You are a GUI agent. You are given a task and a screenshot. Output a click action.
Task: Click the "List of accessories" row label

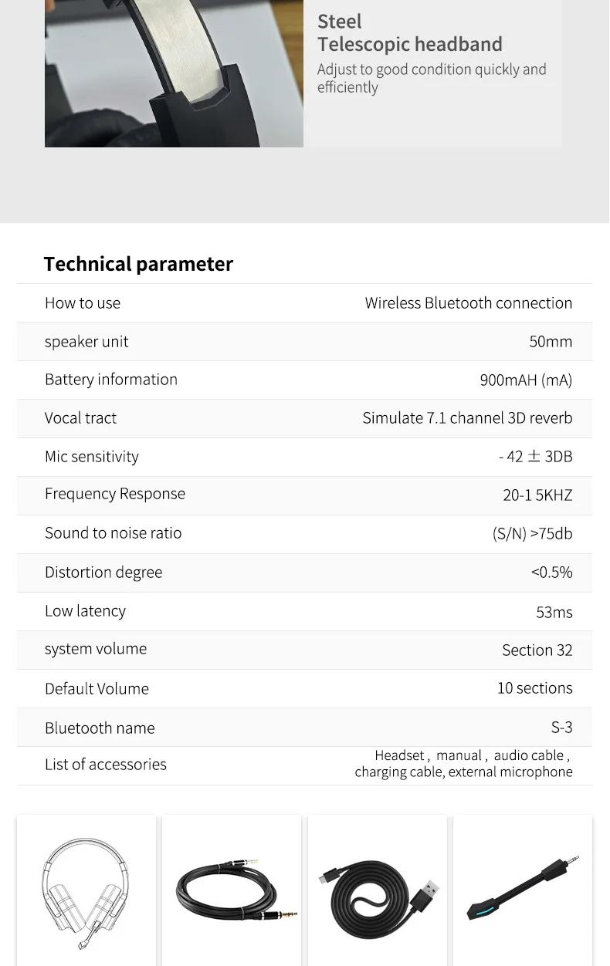[106, 765]
